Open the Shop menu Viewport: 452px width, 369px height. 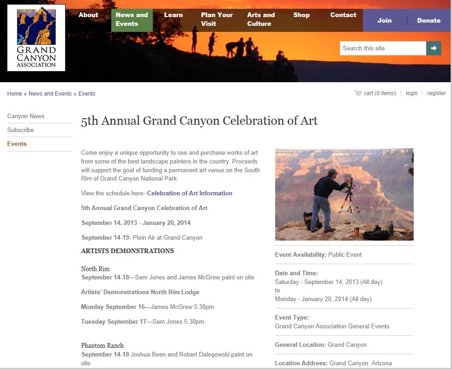point(301,15)
